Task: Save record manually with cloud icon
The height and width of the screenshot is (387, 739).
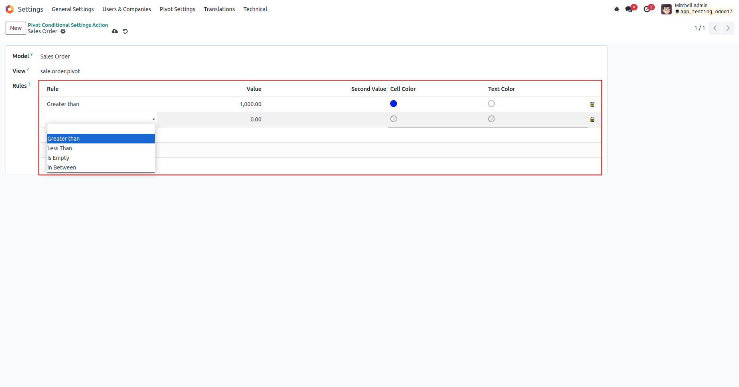Action: [x=115, y=31]
